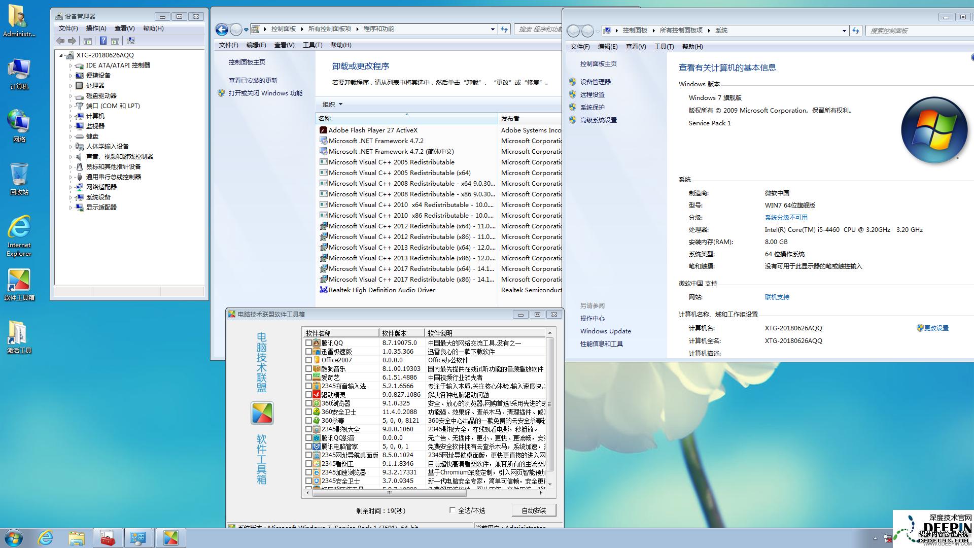The image size is (974, 548).
Task: Click refresh button in 系统 window address bar
Action: [856, 31]
